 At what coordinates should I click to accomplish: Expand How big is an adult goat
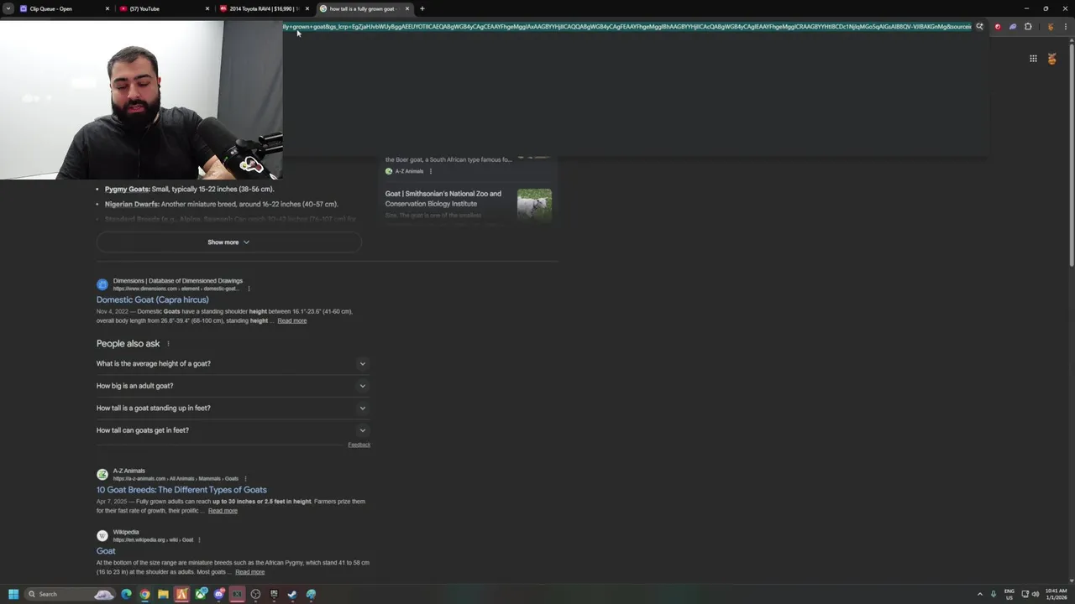(x=233, y=386)
